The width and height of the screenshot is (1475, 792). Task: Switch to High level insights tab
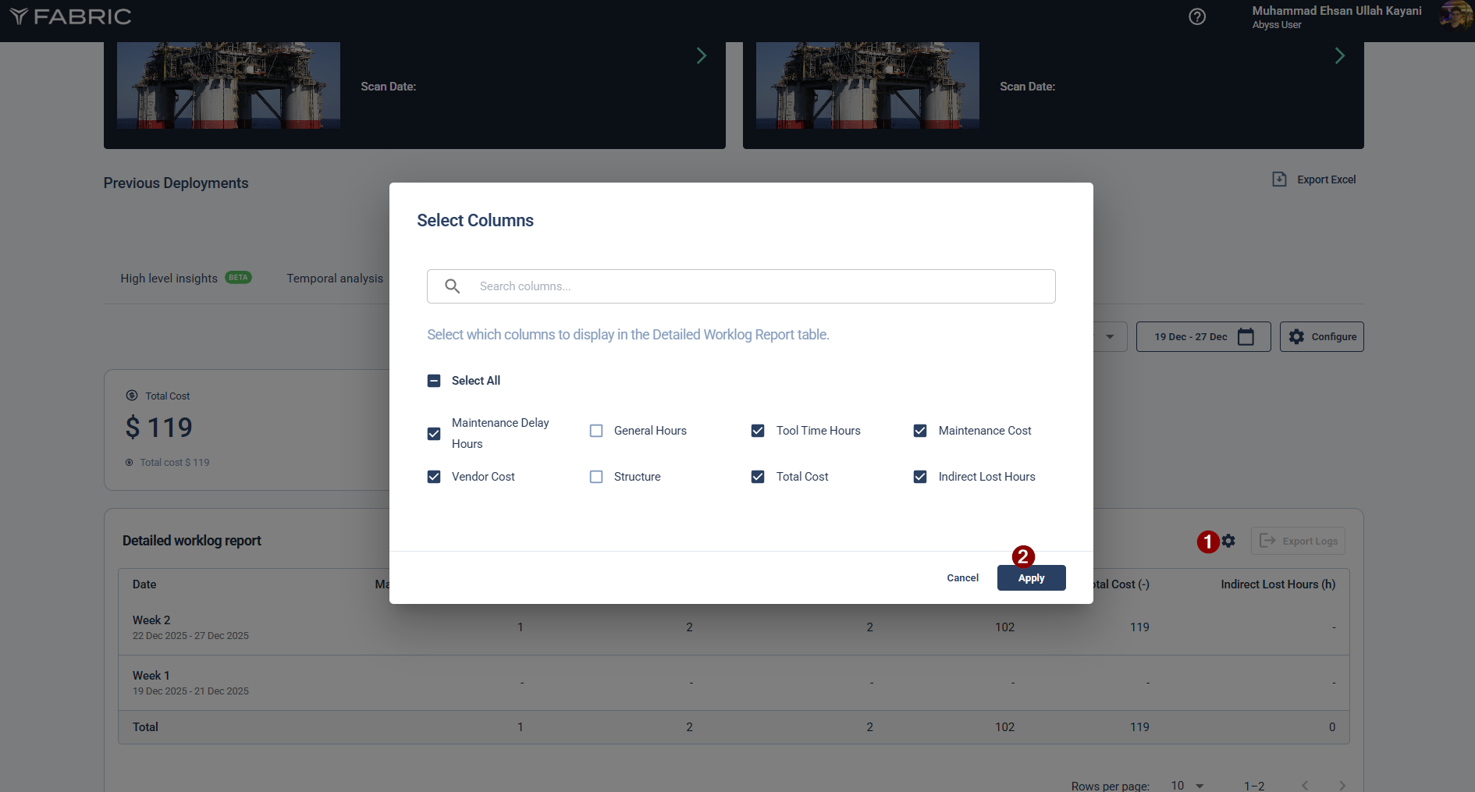[x=169, y=279]
